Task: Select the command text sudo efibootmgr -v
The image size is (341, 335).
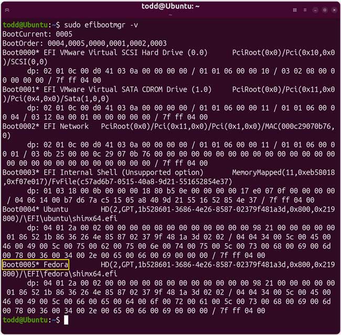Action: coord(101,25)
